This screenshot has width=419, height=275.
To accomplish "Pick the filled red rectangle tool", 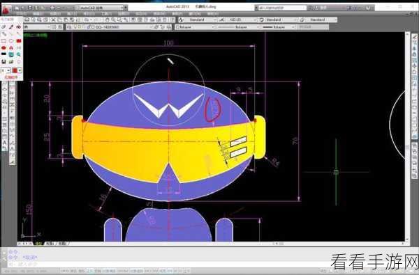I will click(x=18, y=41).
